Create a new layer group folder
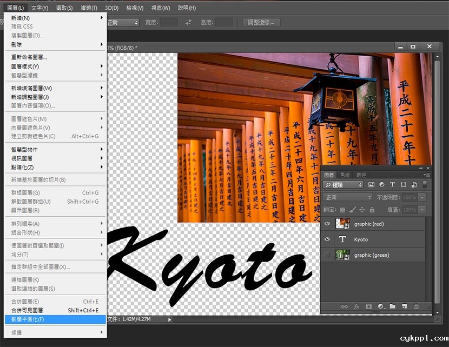 point(392,306)
